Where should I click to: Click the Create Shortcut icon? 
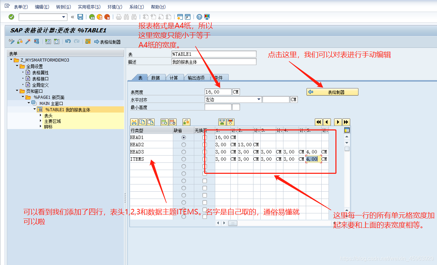coord(188,17)
